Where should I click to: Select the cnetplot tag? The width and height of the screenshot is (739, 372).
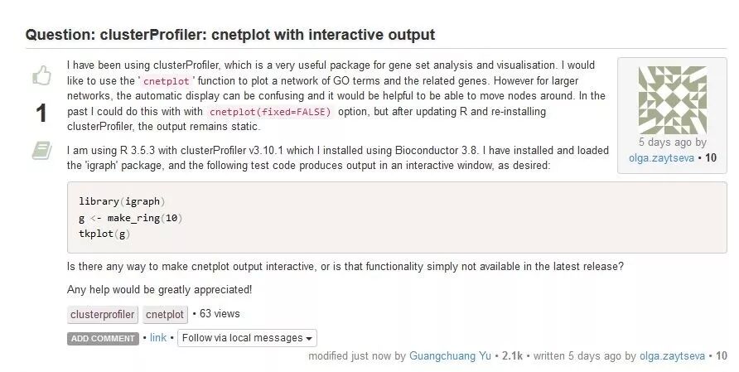tap(164, 315)
